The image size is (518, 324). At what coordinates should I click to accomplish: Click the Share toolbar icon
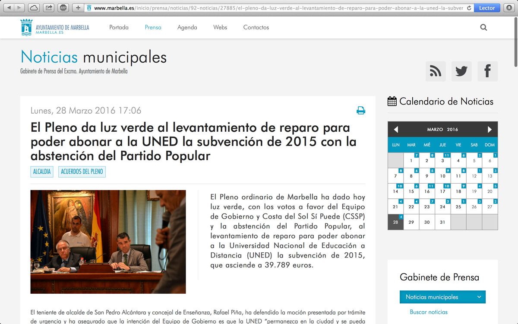click(49, 8)
